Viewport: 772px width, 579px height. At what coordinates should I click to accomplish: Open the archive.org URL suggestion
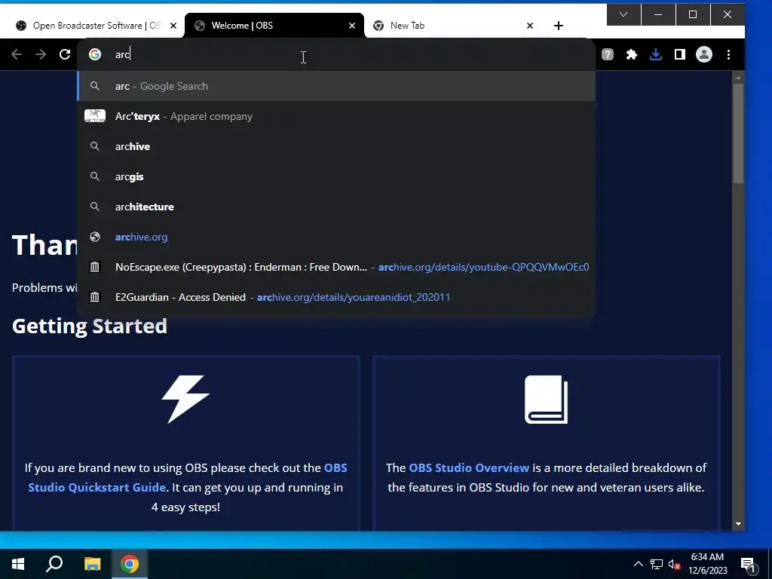[x=336, y=237]
